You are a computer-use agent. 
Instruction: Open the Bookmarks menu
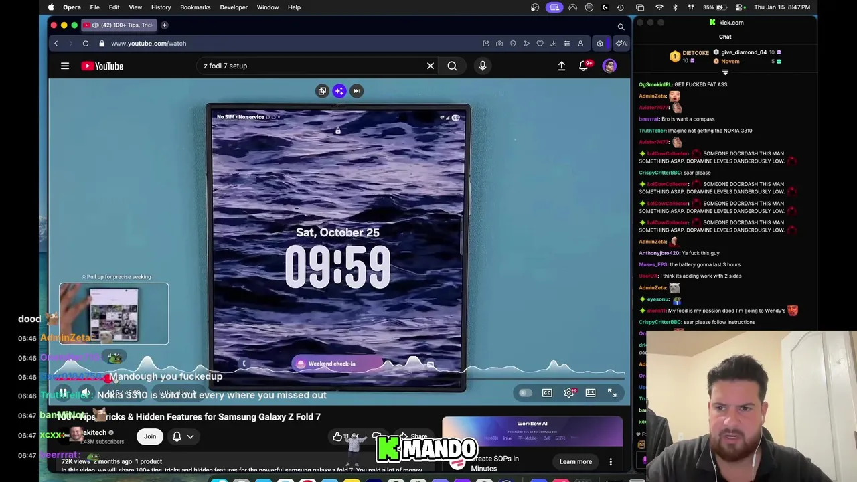click(195, 7)
